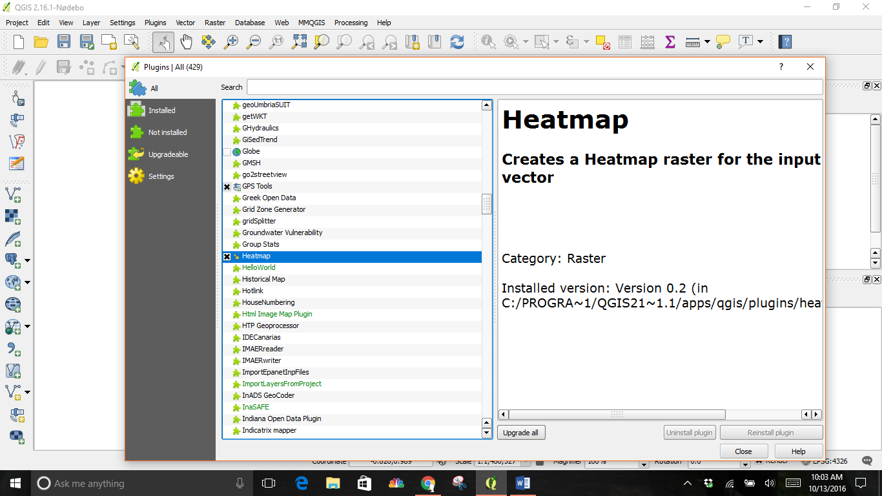Open the Vector menu
The image size is (882, 496).
pyautogui.click(x=185, y=23)
